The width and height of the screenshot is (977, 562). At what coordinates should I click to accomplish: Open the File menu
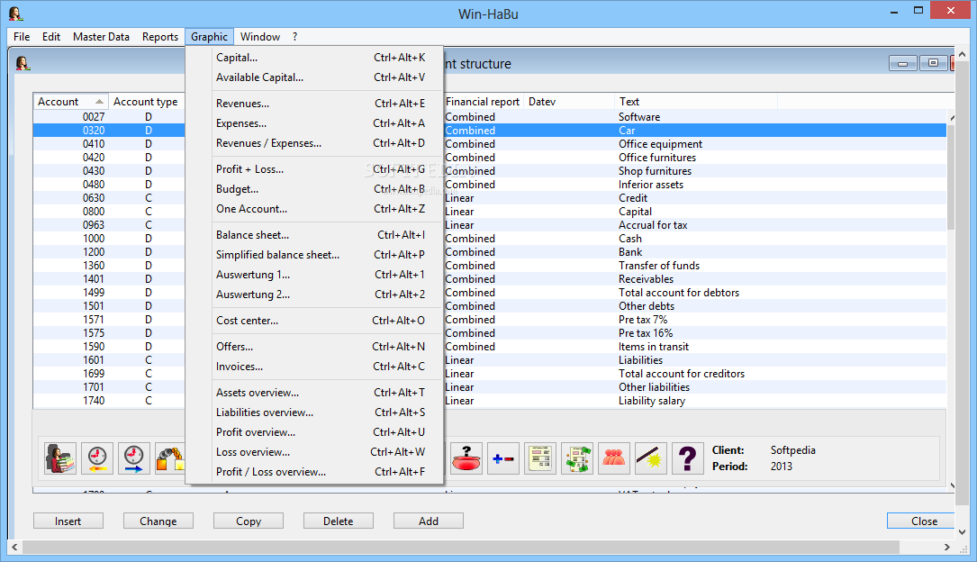click(x=22, y=37)
